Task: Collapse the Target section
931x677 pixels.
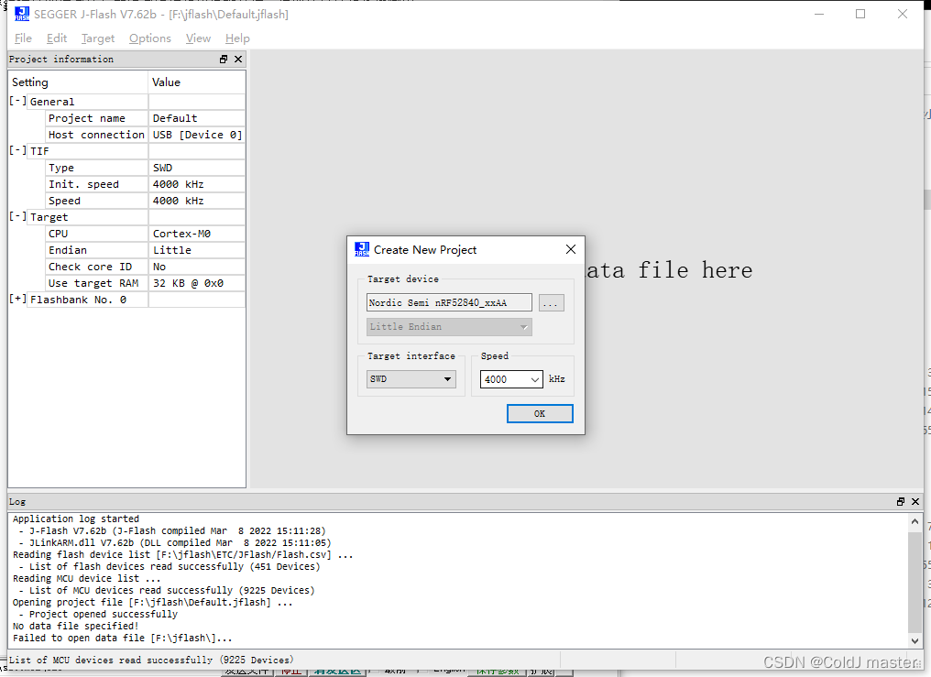Action: (17, 216)
